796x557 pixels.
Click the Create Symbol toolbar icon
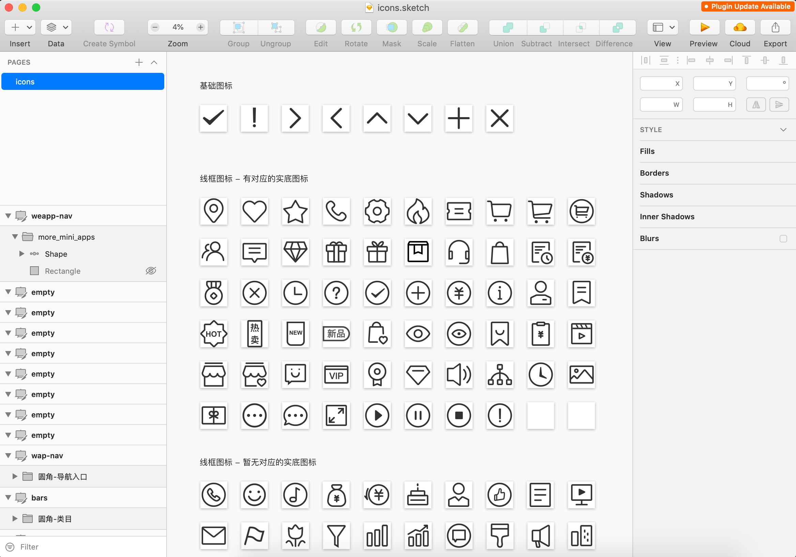109,27
